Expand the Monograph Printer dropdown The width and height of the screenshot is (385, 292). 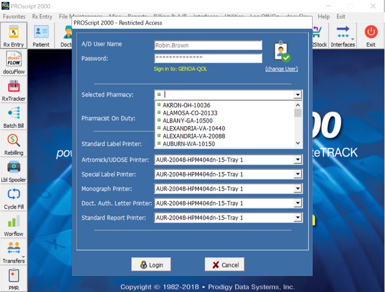[x=297, y=189]
